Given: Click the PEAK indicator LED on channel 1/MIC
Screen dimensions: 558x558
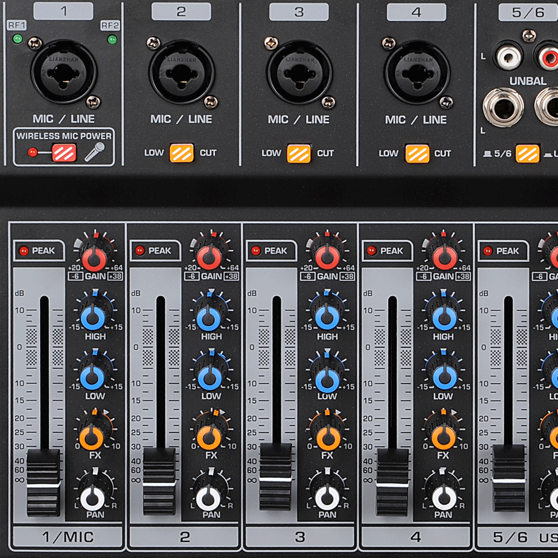Looking at the screenshot, I should 24,251.
